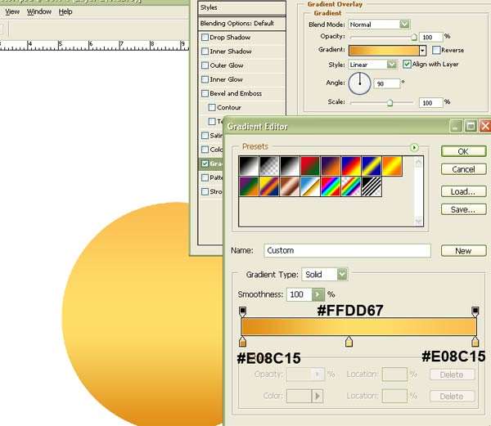Viewport: 491px width, 426px height.
Task: Click OK in the Gradient Editor
Action: click(462, 151)
